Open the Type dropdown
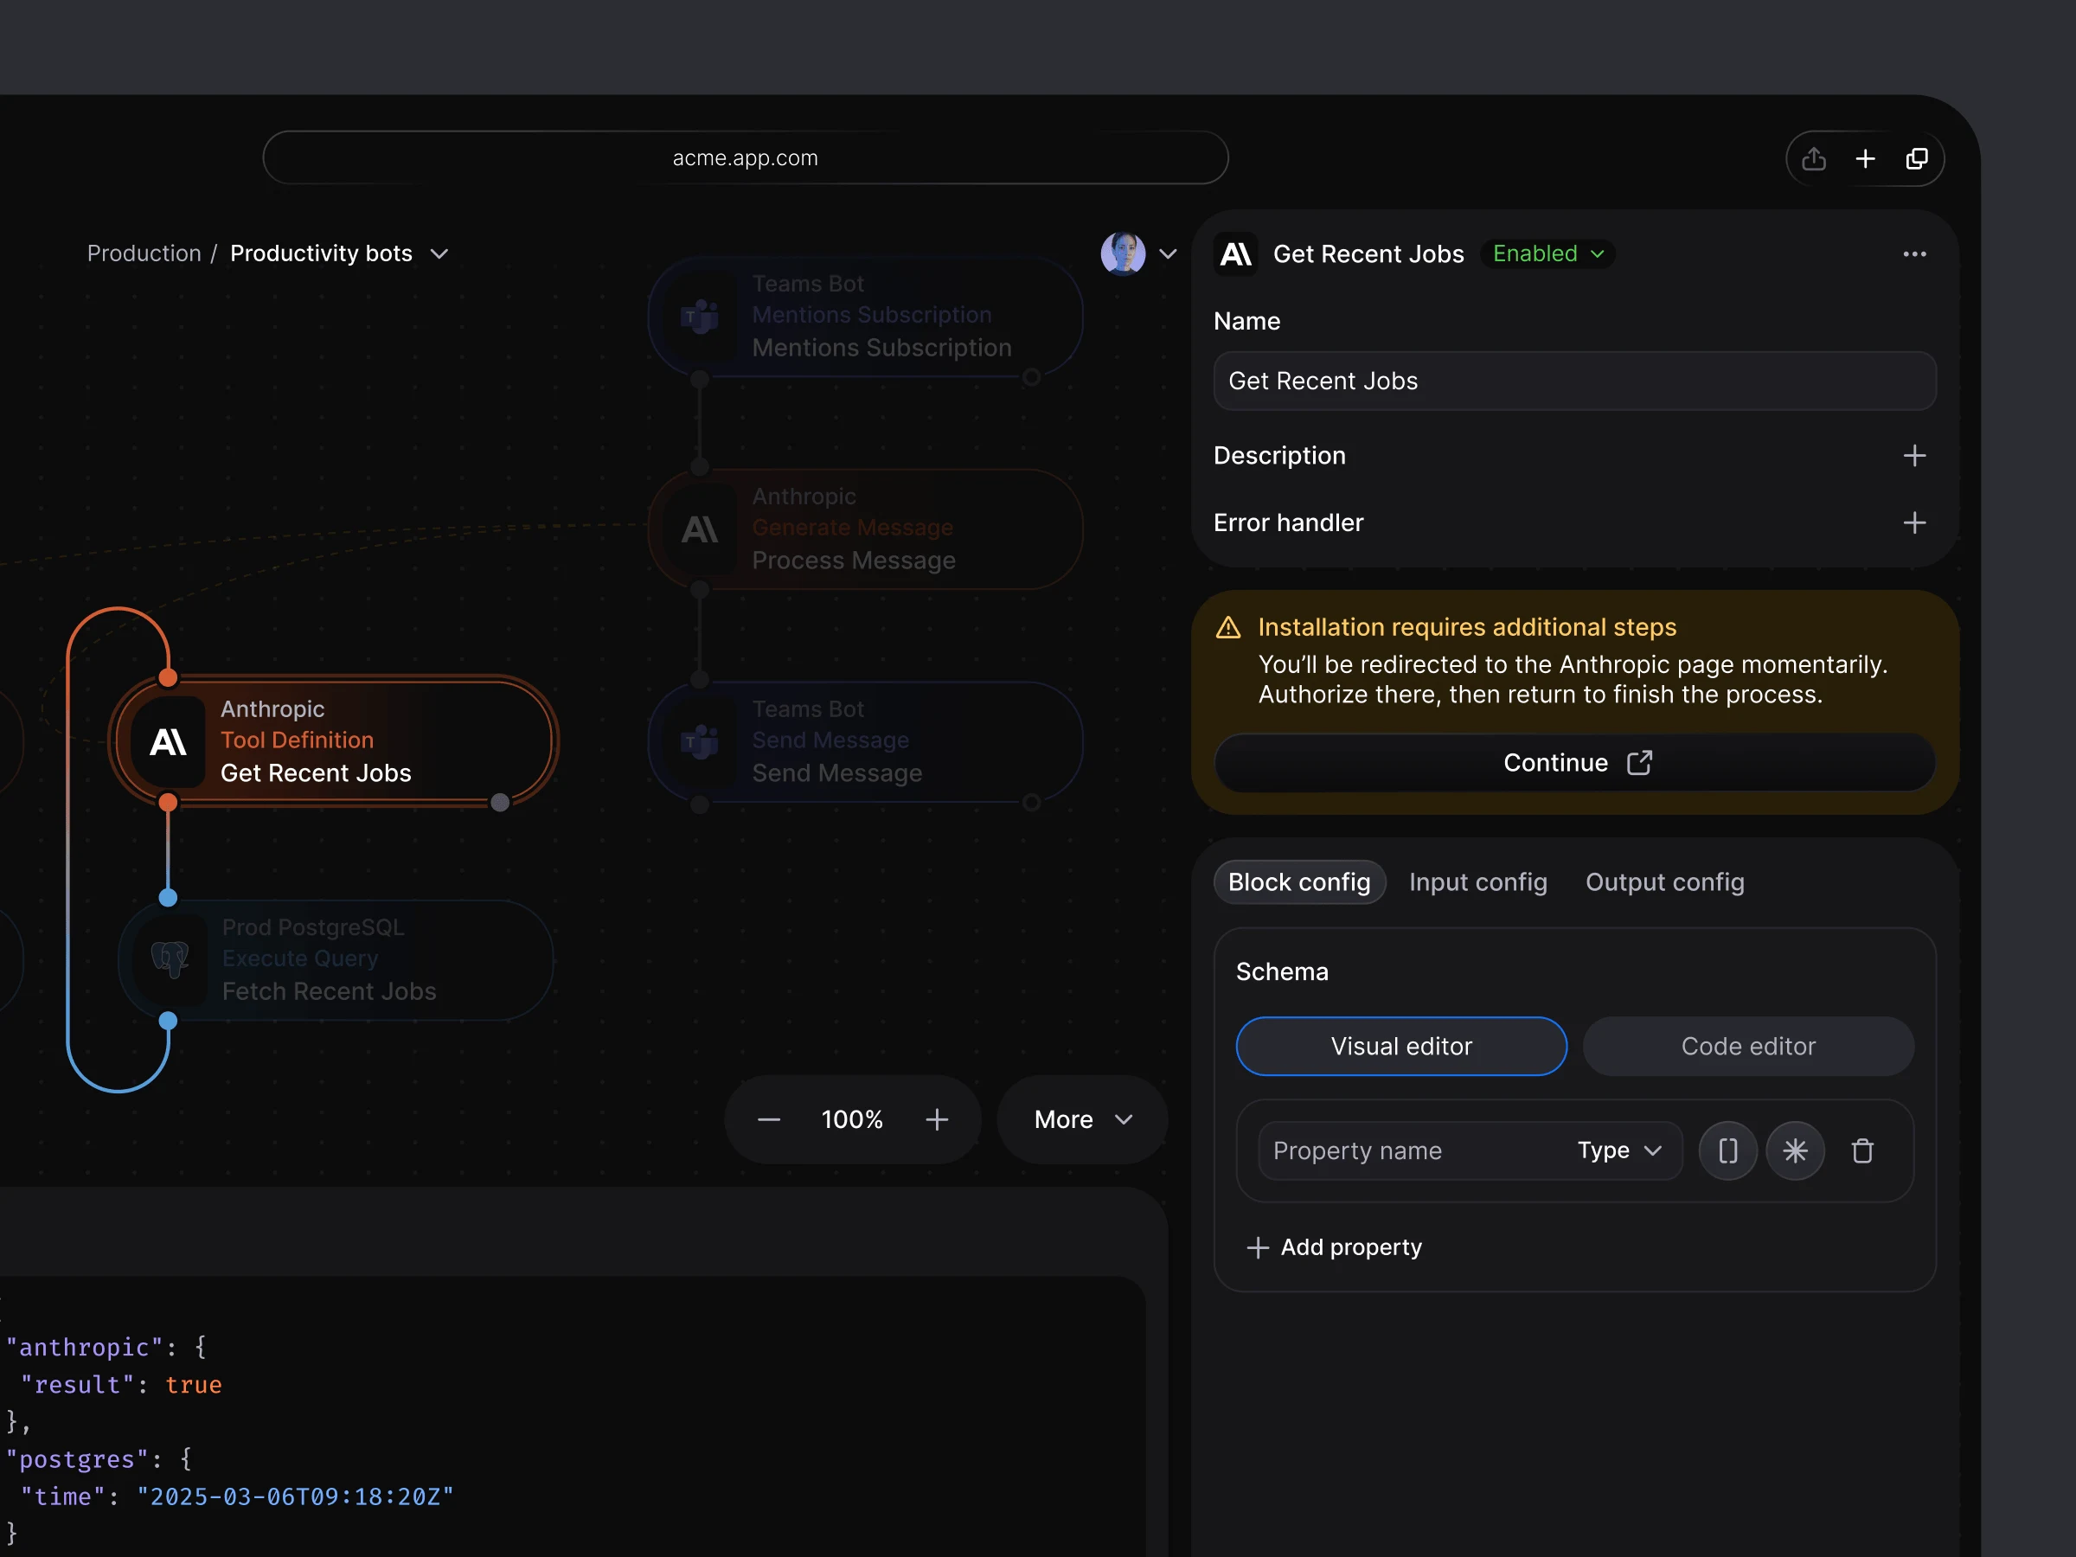This screenshot has width=2076, height=1557. [x=1619, y=1150]
